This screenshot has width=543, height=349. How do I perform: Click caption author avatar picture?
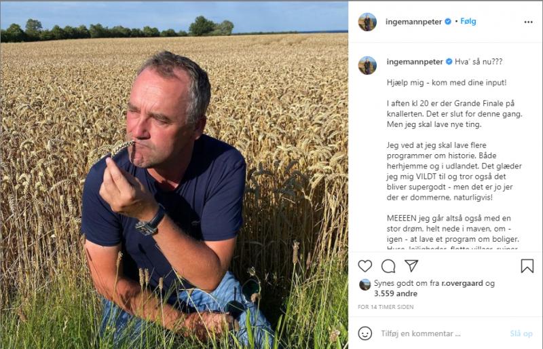pyautogui.click(x=367, y=65)
